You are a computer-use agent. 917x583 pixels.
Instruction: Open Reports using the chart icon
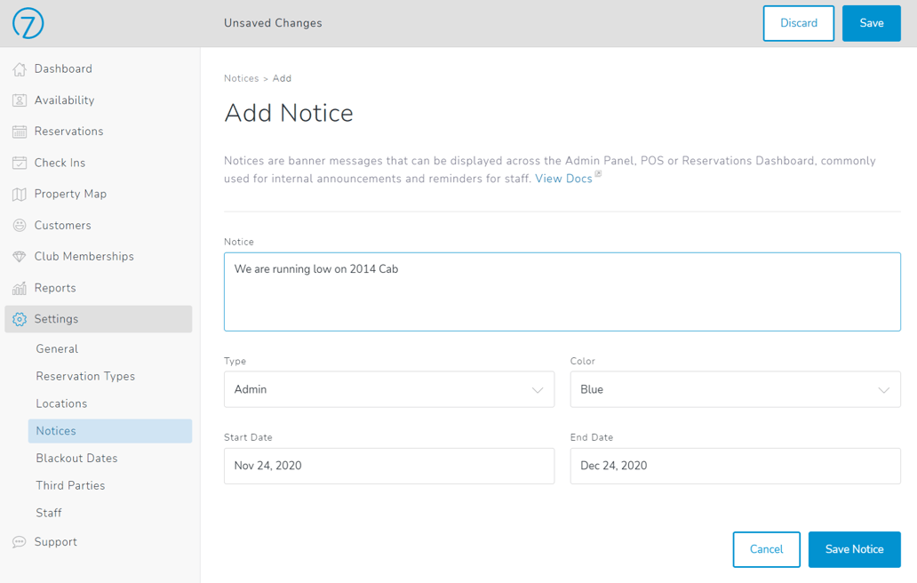click(19, 287)
